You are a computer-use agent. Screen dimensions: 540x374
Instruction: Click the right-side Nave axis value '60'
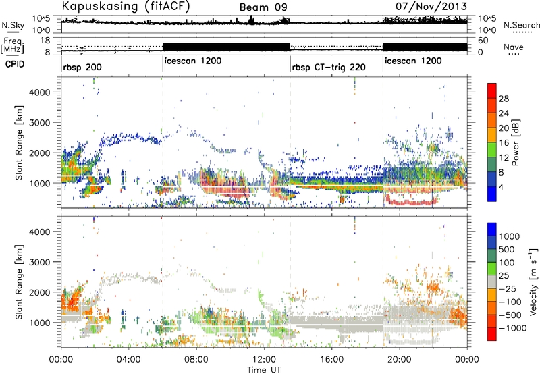tap(483, 41)
